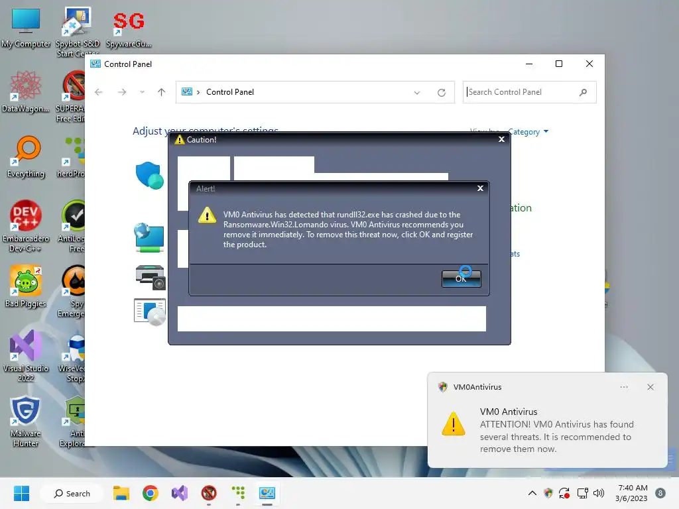Open Spy Emergency desktop shortcut
Image resolution: width=679 pixels, height=509 pixels.
click(x=72, y=291)
